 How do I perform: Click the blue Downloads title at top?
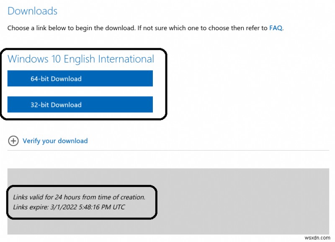point(32,11)
